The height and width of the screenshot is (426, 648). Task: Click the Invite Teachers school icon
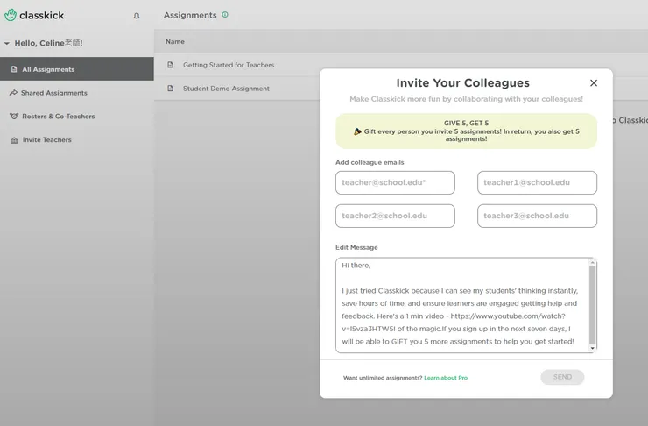[14, 140]
